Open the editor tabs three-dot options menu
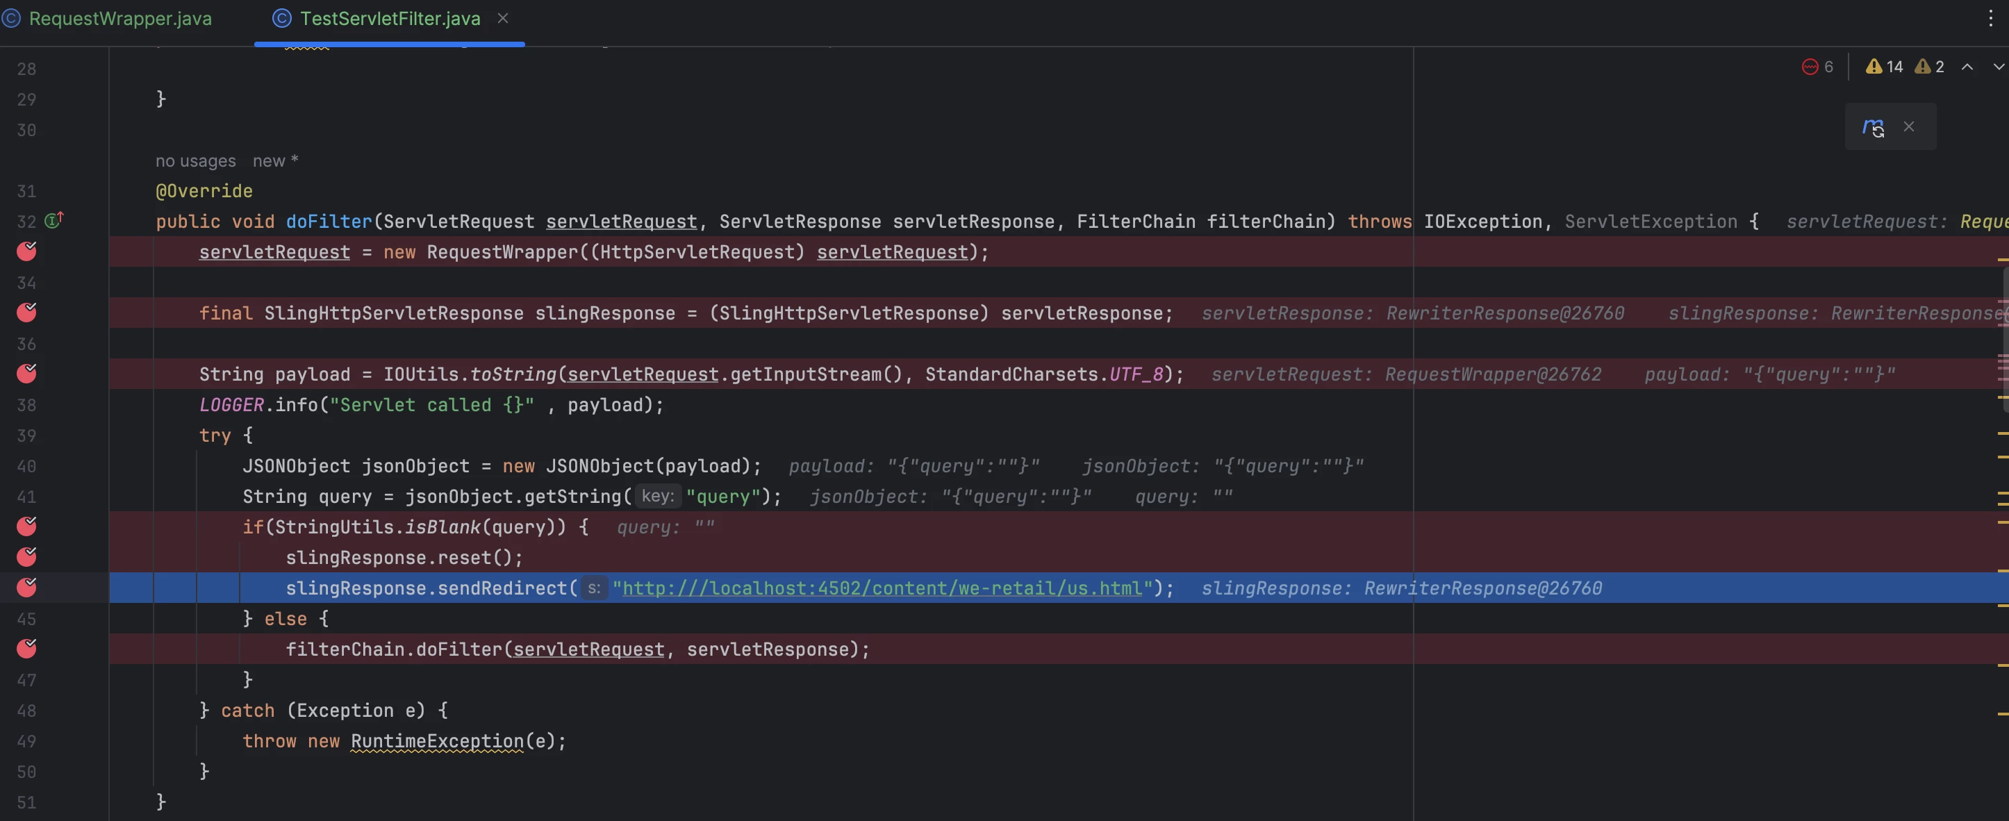Viewport: 2009px width, 821px height. click(x=1990, y=19)
